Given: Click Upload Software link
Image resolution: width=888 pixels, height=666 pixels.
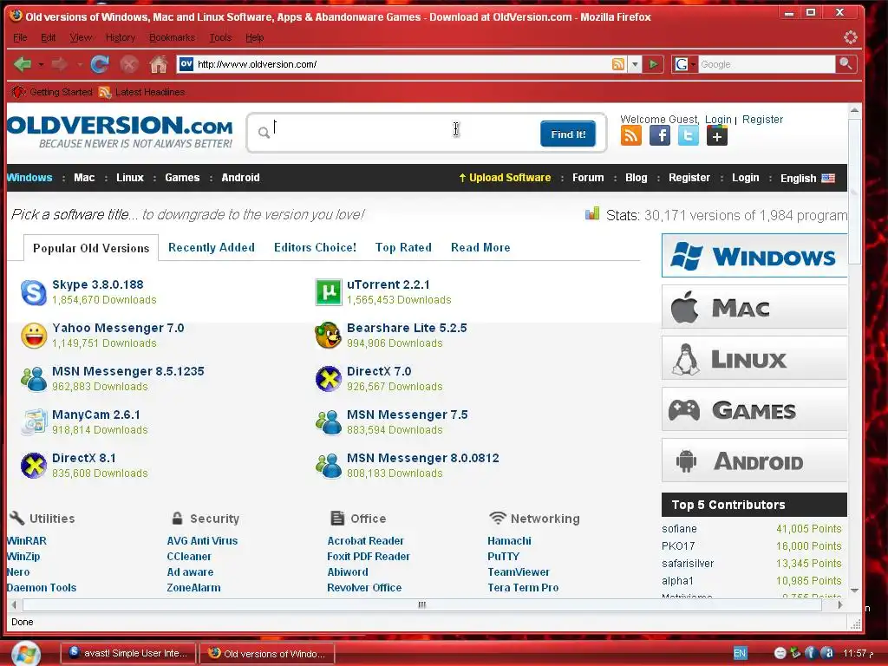Looking at the screenshot, I should click(505, 177).
